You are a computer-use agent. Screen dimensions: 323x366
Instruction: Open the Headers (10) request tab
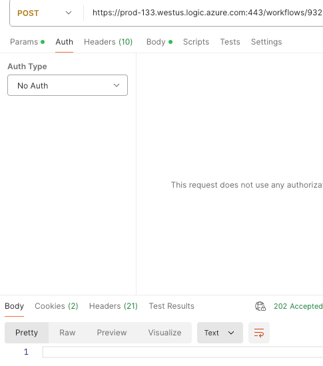click(x=108, y=42)
